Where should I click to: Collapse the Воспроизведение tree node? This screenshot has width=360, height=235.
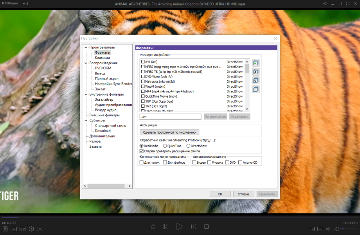click(x=86, y=63)
